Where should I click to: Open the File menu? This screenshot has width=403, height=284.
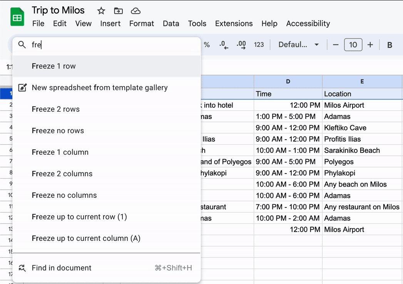click(38, 23)
